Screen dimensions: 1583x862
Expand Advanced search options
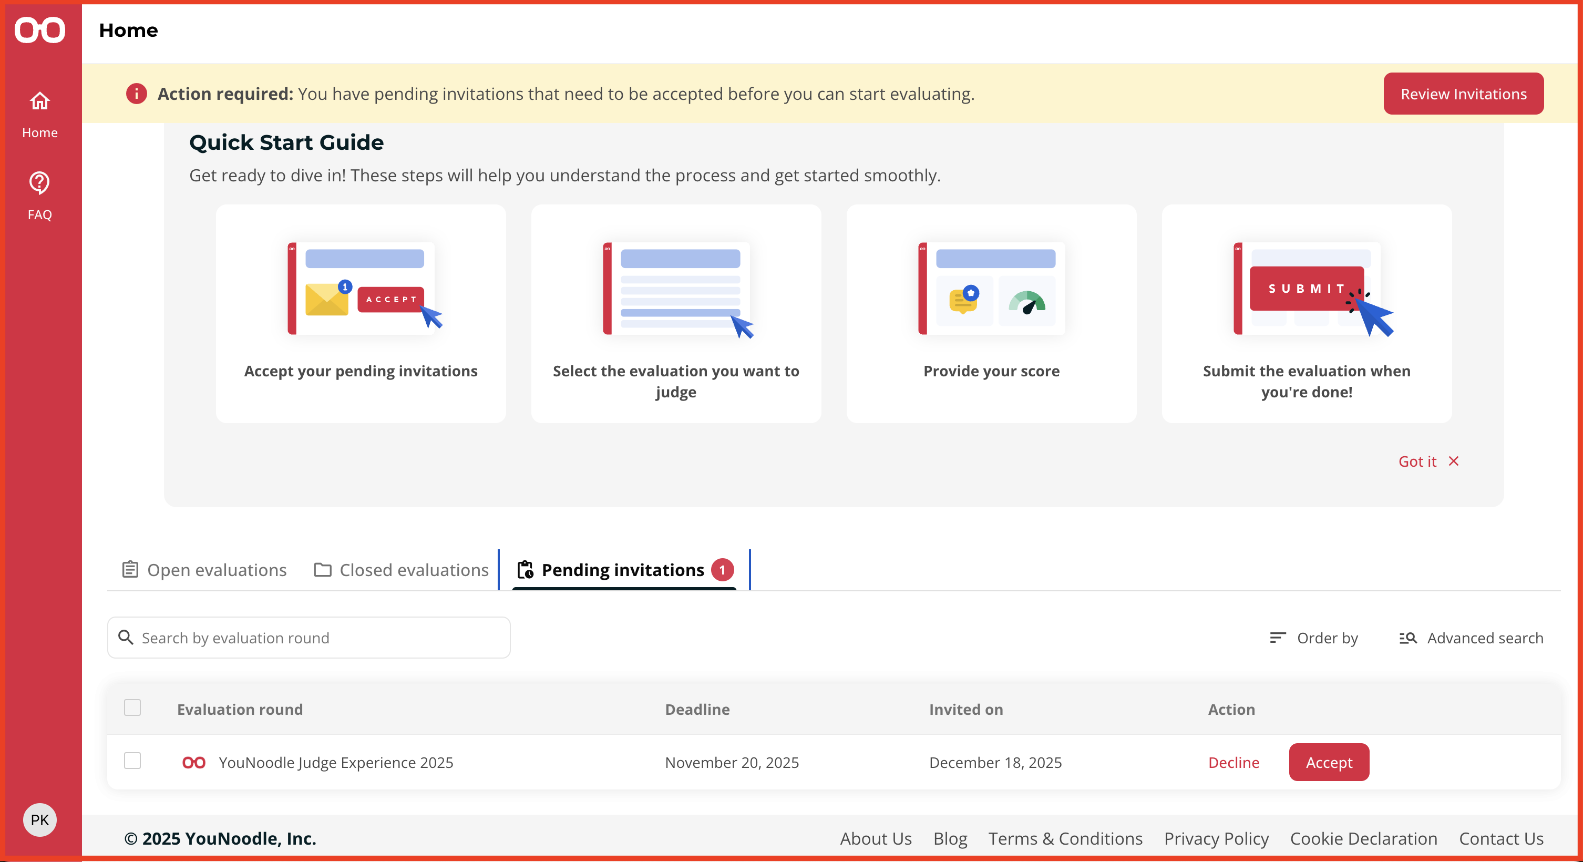[x=1484, y=638]
